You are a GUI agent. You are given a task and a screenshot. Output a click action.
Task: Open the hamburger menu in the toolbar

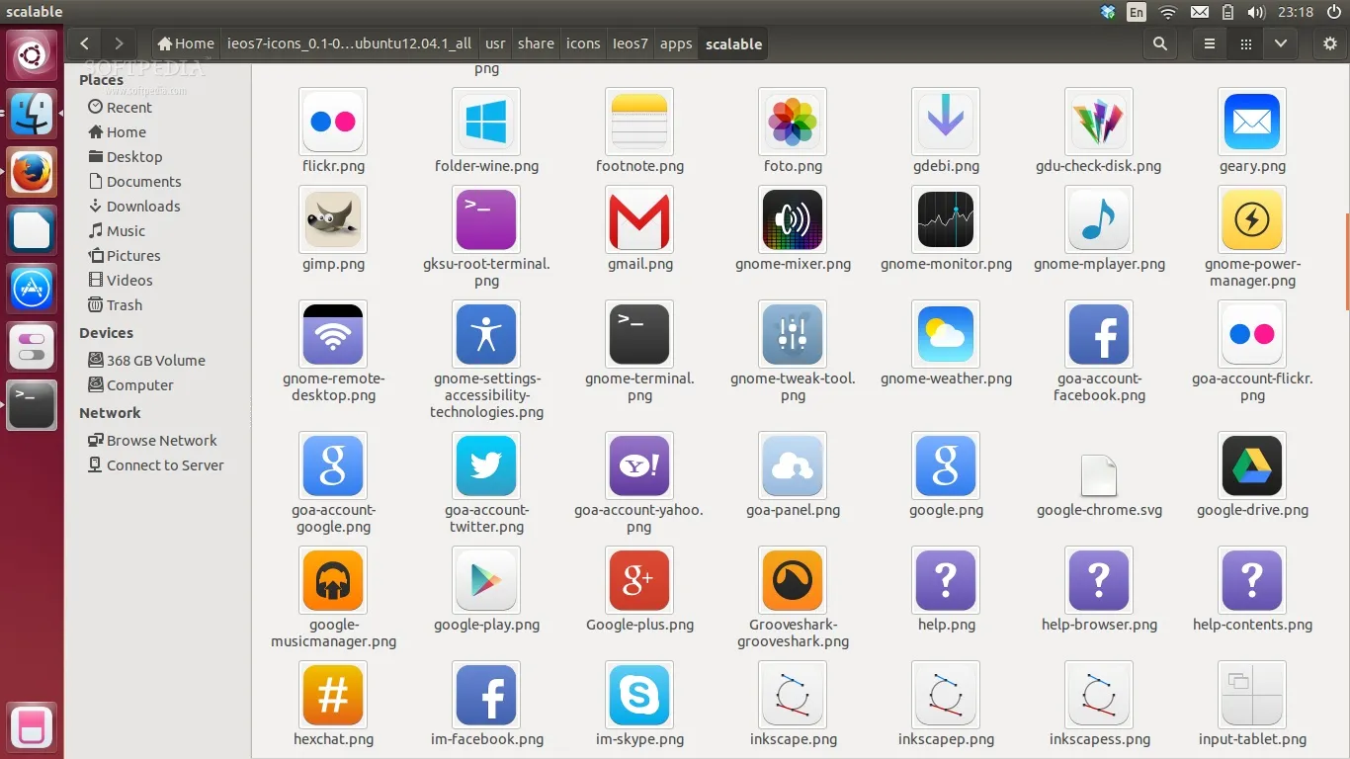click(x=1208, y=43)
